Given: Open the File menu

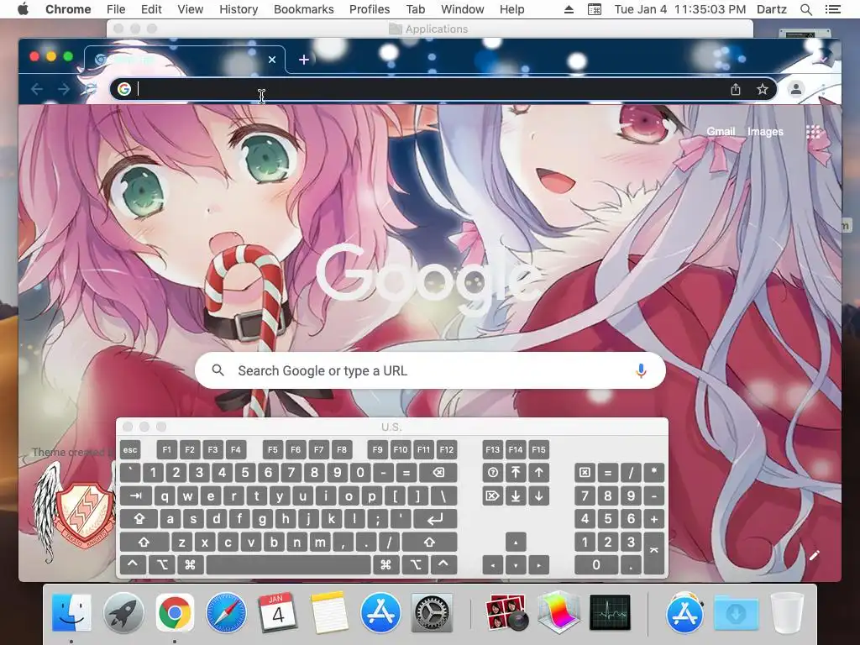Looking at the screenshot, I should tap(116, 9).
